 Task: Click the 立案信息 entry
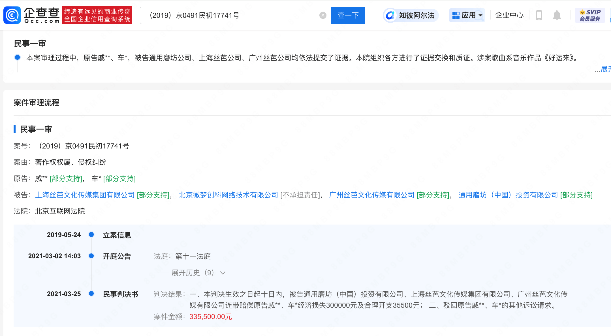coord(117,235)
